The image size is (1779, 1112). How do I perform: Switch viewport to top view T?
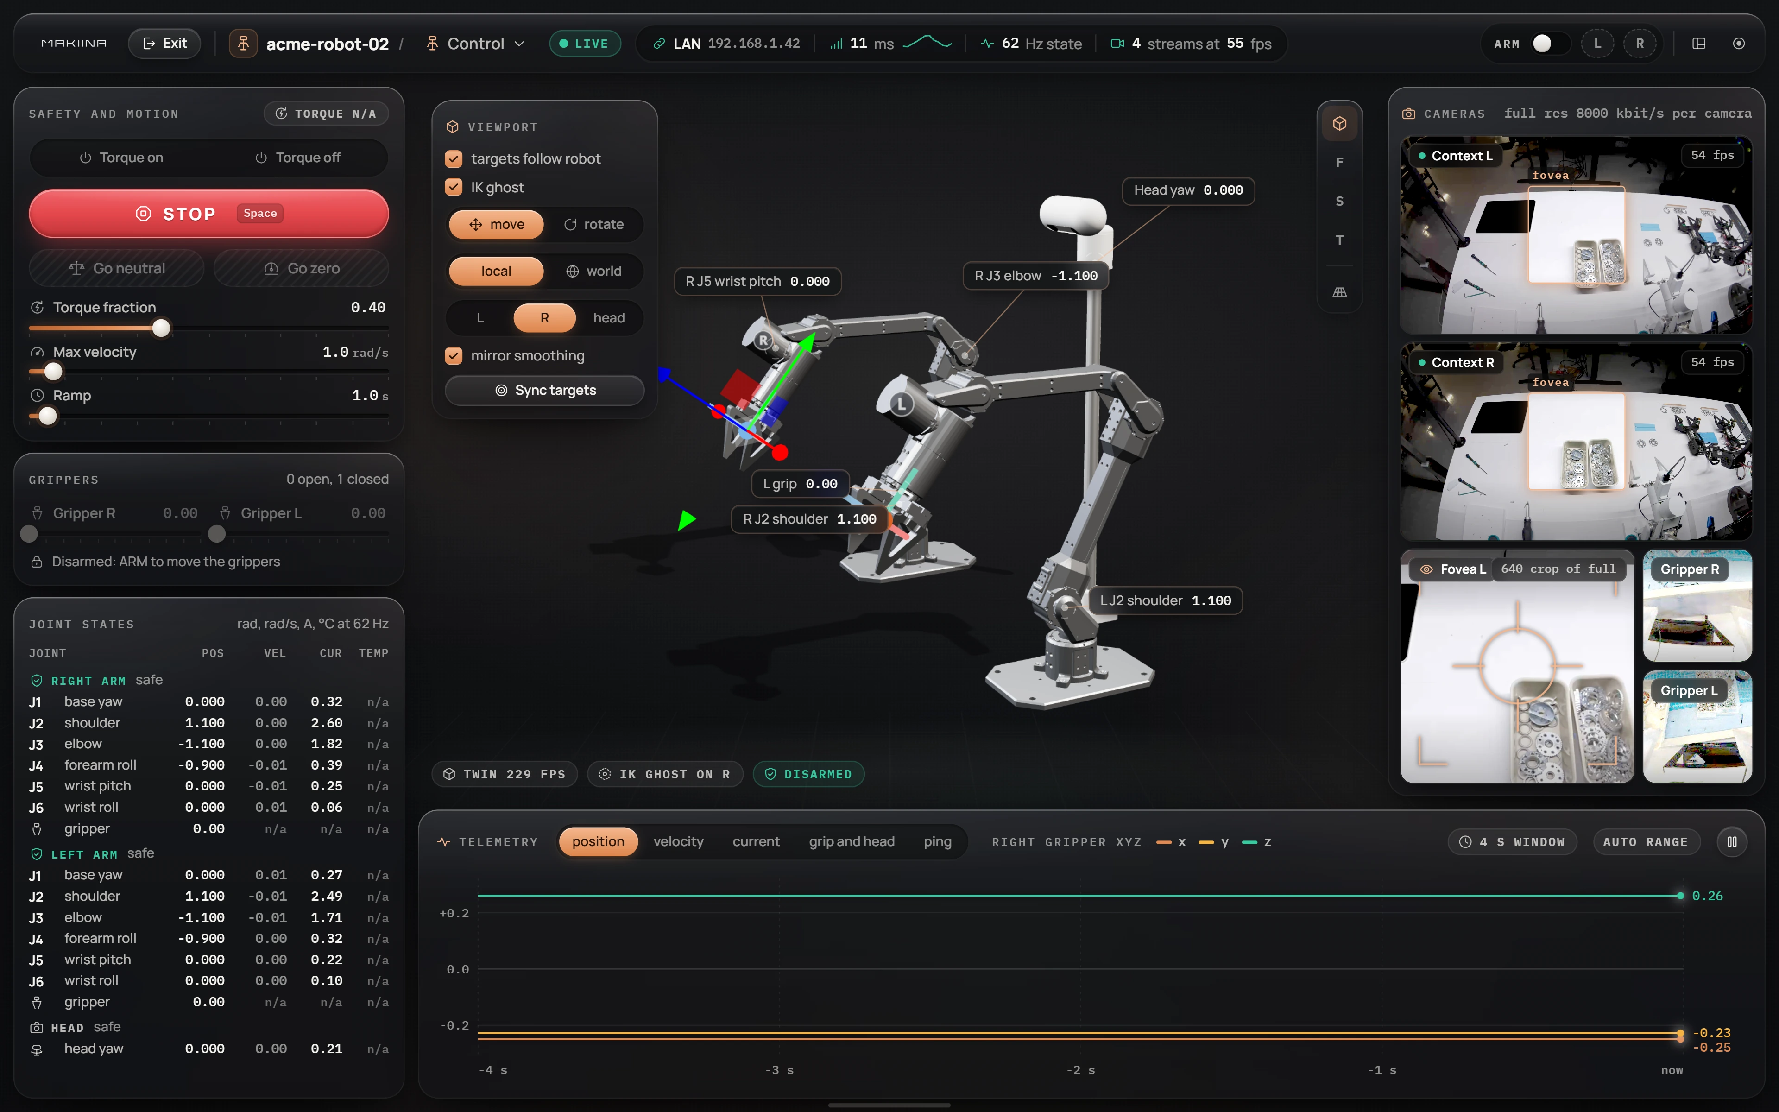click(x=1339, y=240)
